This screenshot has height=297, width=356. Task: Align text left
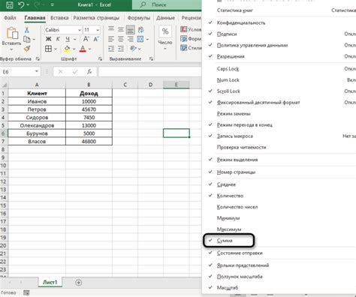click(111, 39)
